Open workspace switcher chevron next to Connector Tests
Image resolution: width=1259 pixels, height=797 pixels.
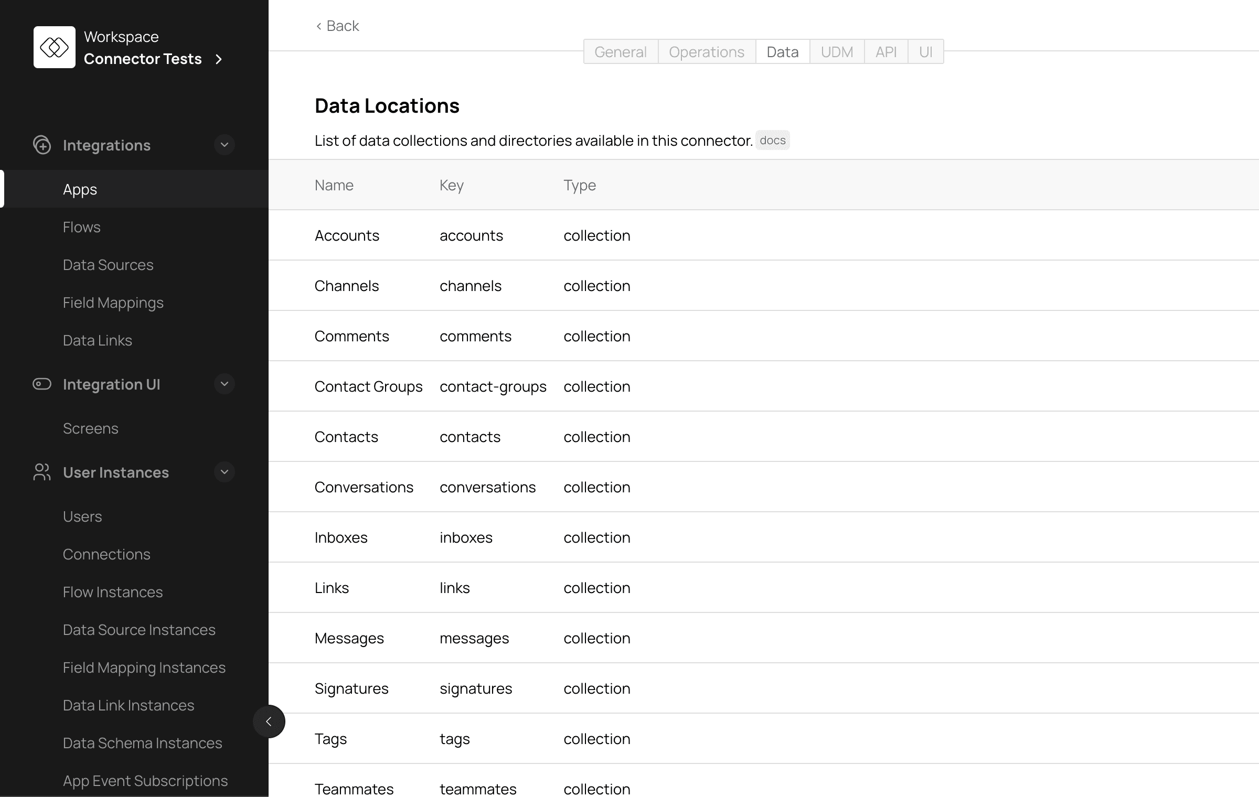(x=219, y=59)
